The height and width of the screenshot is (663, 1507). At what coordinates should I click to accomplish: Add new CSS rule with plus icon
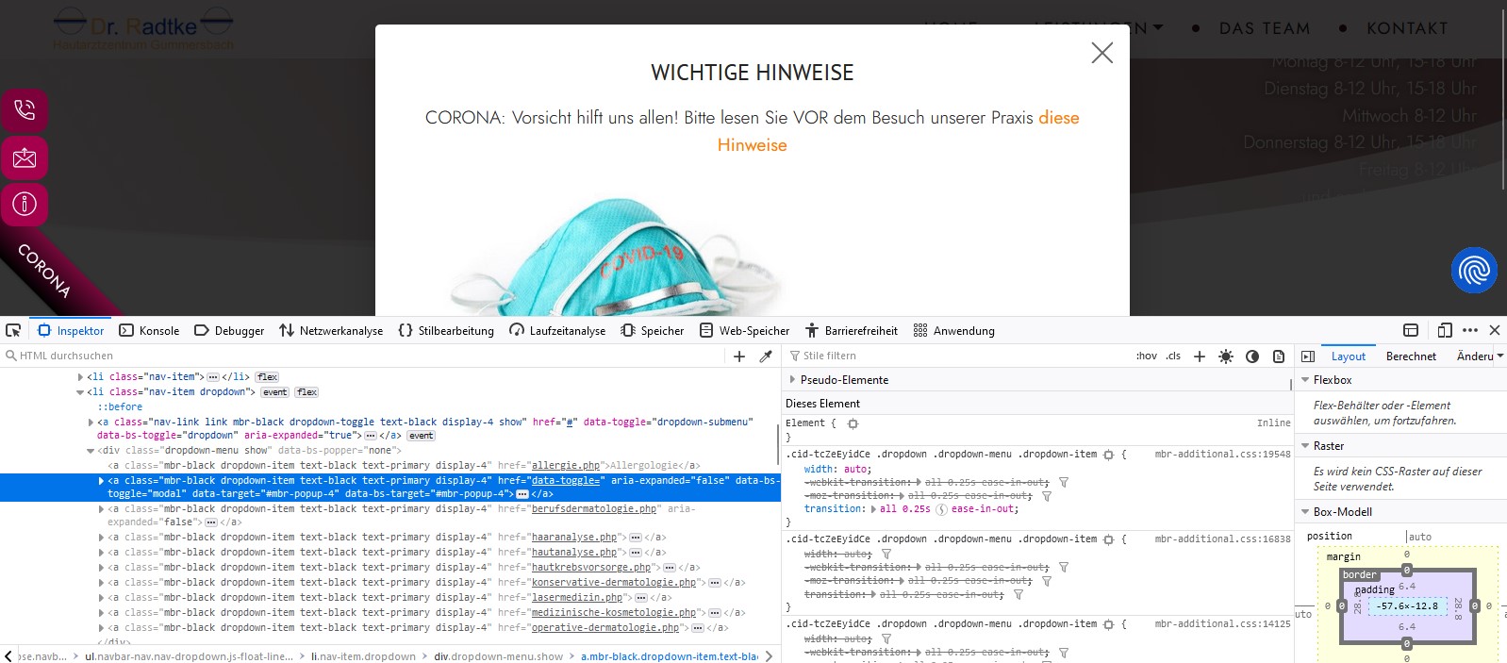click(1200, 356)
